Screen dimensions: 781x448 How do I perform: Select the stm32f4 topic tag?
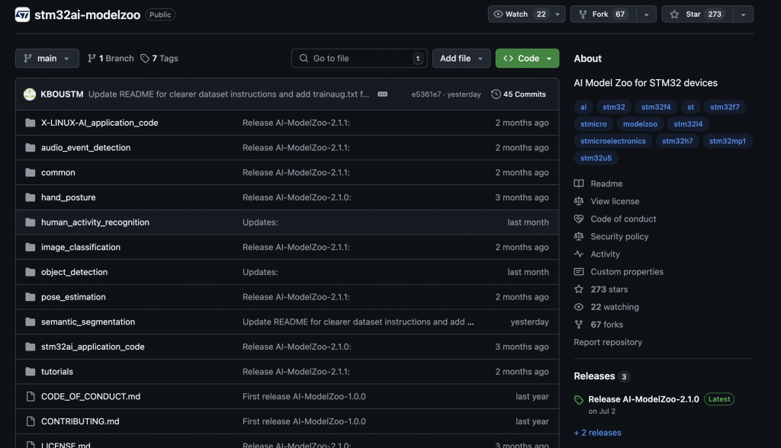(x=656, y=107)
